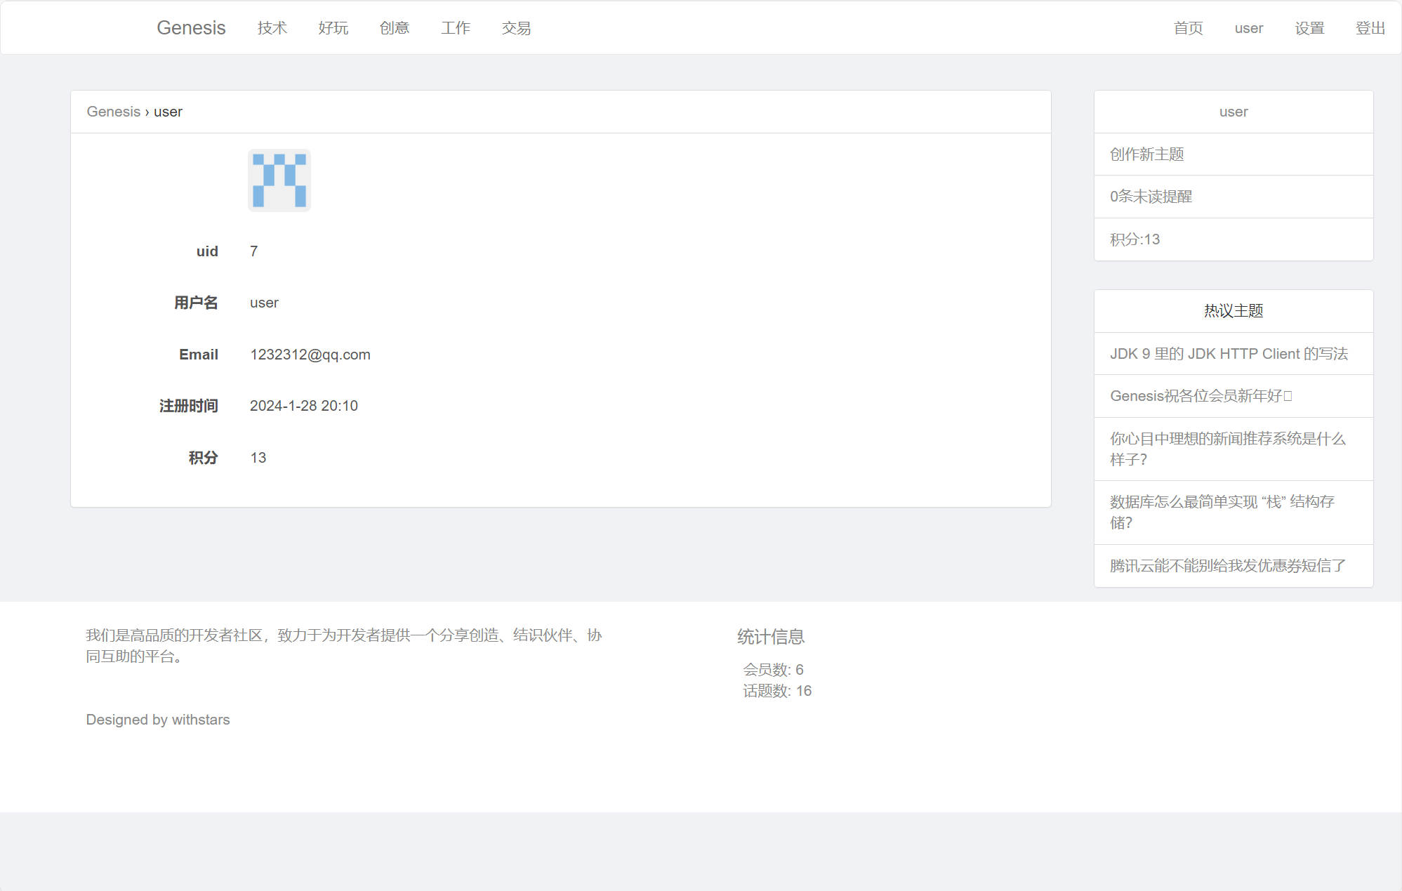Open the Genesis site logo link
Image resolution: width=1402 pixels, height=891 pixels.
coord(191,28)
